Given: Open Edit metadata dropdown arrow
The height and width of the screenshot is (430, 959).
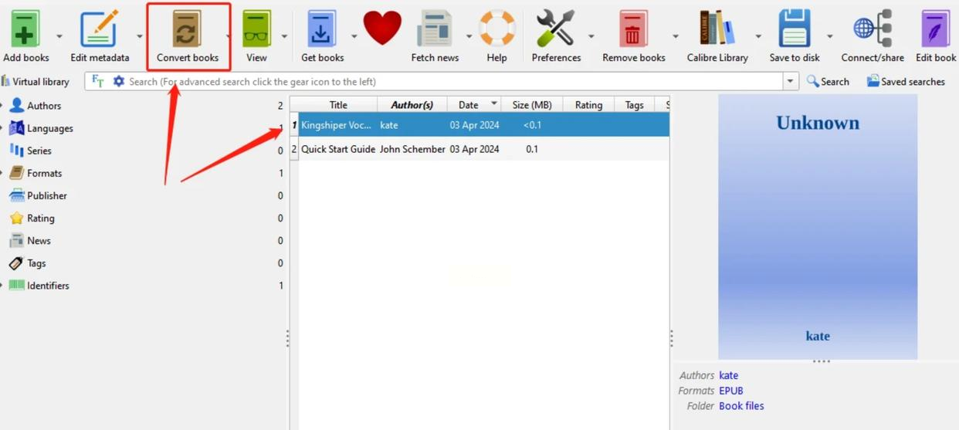Looking at the screenshot, I should tap(140, 36).
